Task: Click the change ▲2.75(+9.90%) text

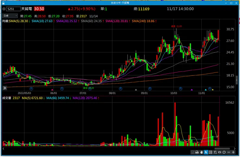Action: click(x=81, y=9)
